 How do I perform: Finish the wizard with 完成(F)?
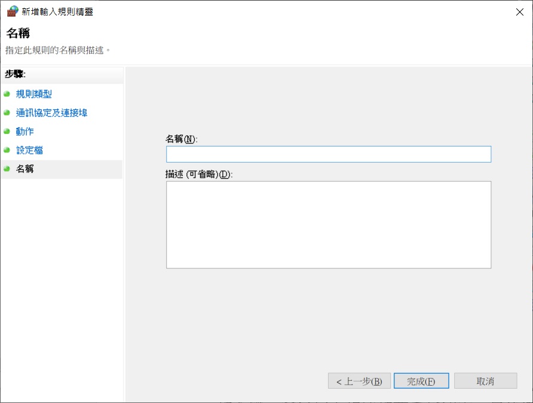coord(421,381)
